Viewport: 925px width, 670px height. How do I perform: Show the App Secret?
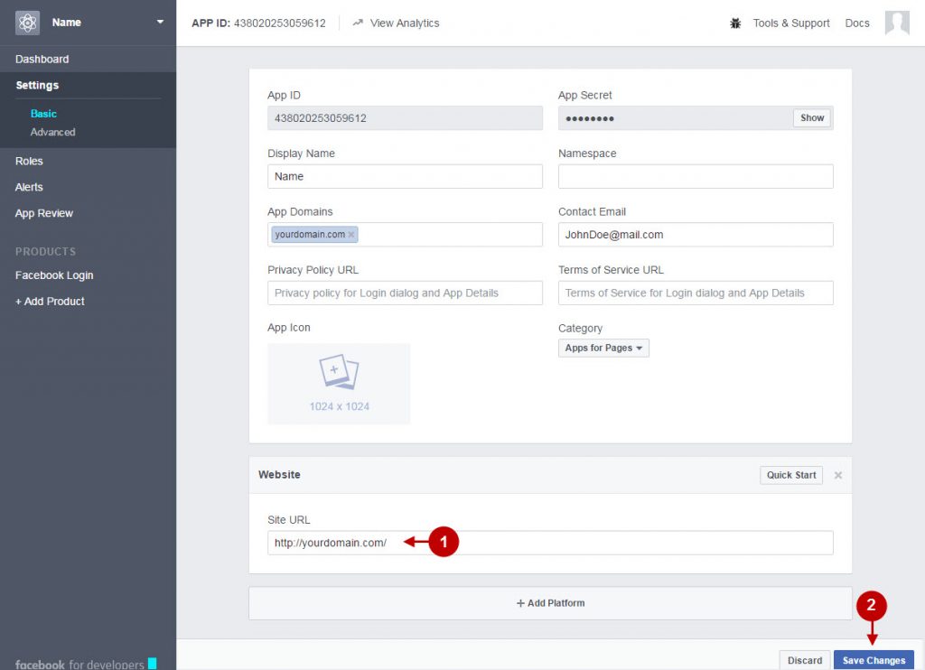click(x=812, y=118)
